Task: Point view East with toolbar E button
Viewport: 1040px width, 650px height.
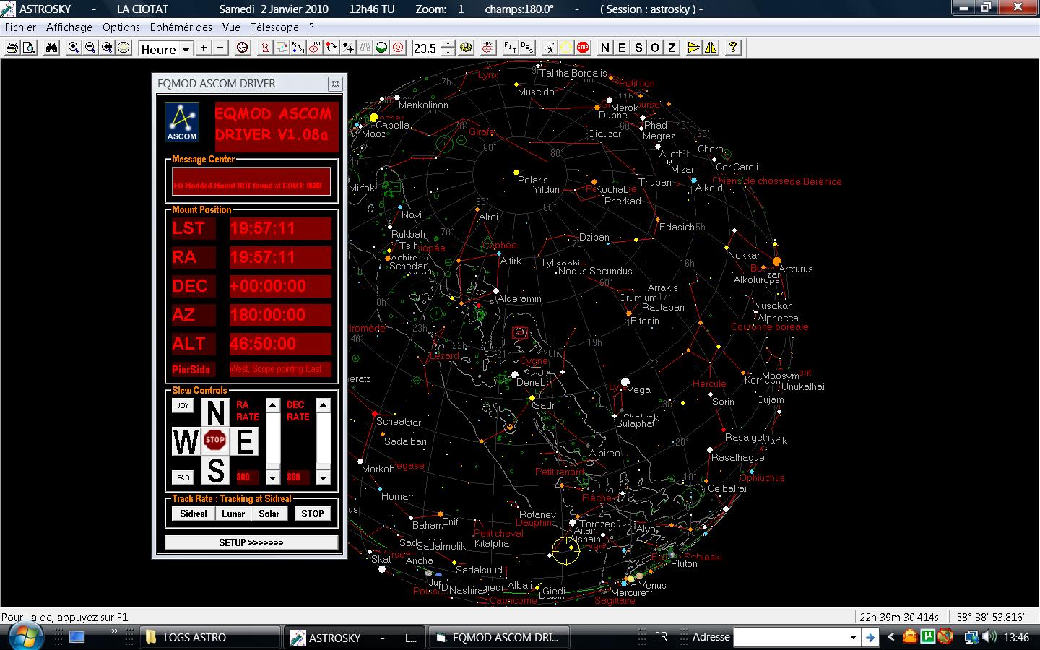Action: click(622, 48)
